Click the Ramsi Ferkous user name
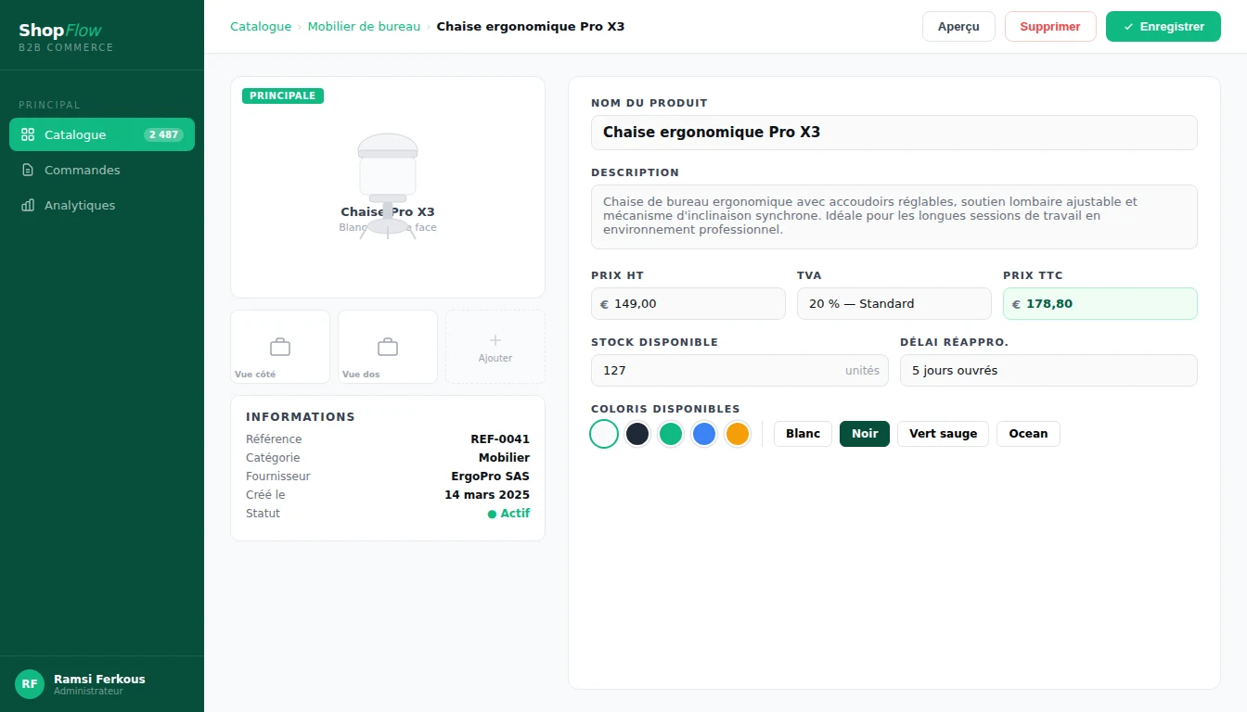 [99, 679]
